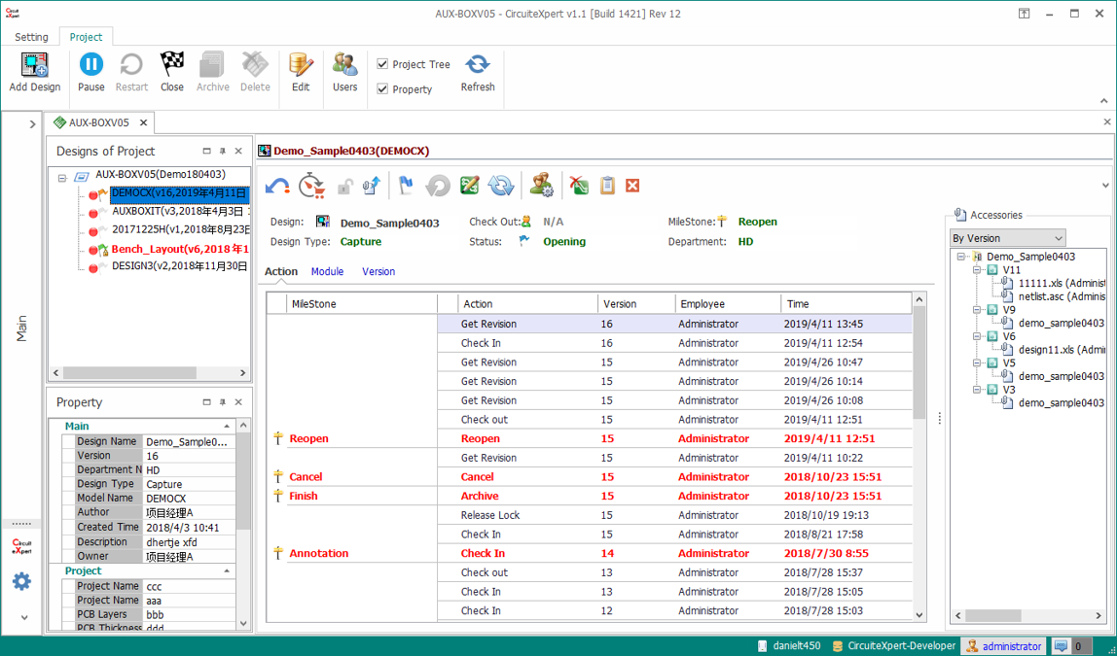Image resolution: width=1117 pixels, height=656 pixels.
Task: Pin the Designs of Project panel
Action: coord(222,151)
